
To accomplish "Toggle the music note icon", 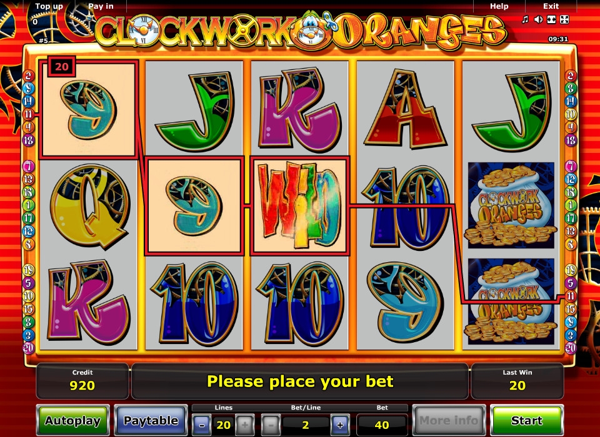I will tap(526, 19).
